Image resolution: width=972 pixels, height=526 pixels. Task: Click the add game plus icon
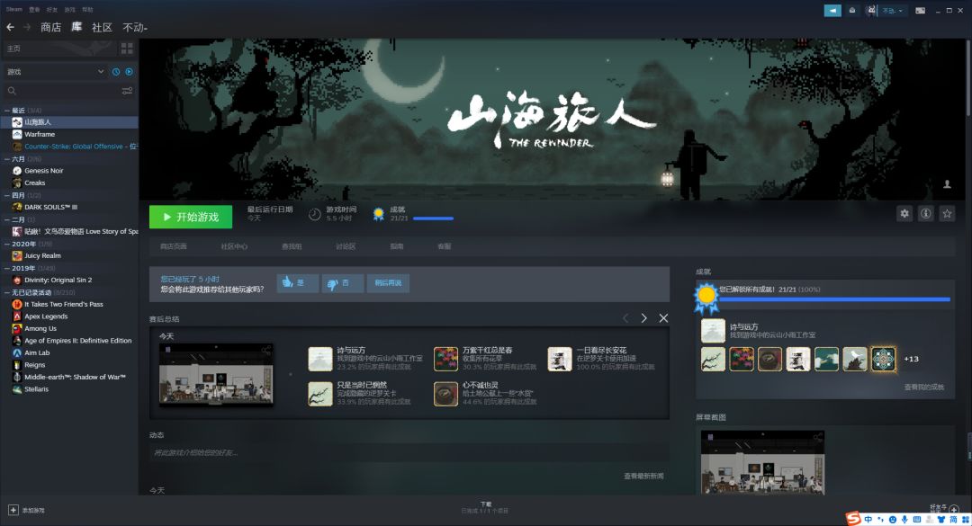(13, 510)
